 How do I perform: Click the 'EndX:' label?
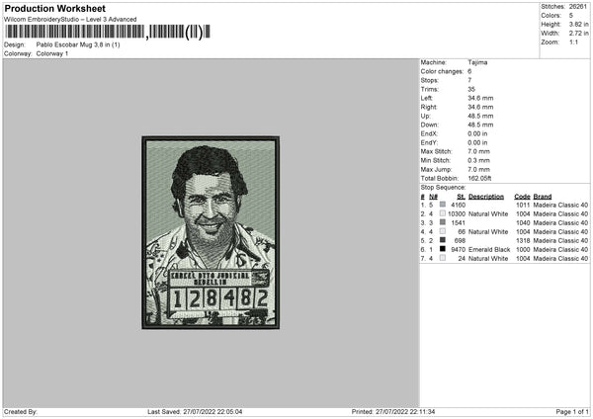pyautogui.click(x=429, y=133)
